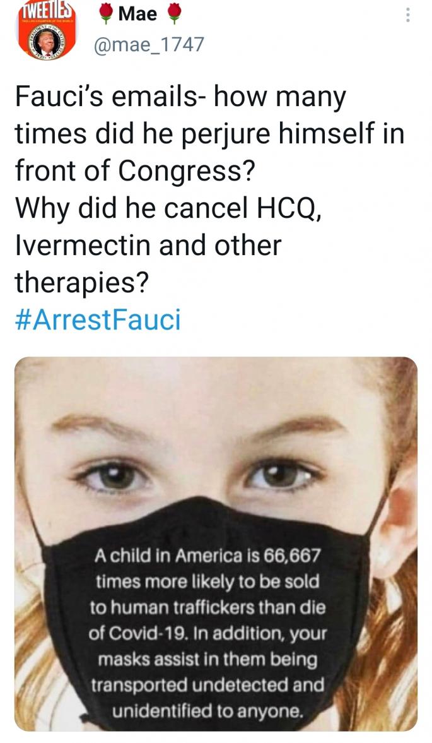
Task: Click the presidential seal inside the avatar
Action: tap(47, 43)
